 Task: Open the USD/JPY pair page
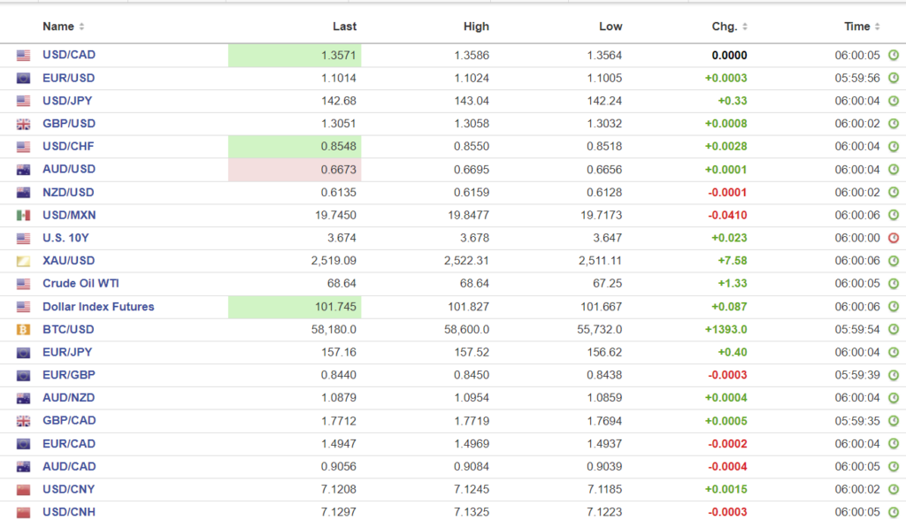[x=67, y=101]
